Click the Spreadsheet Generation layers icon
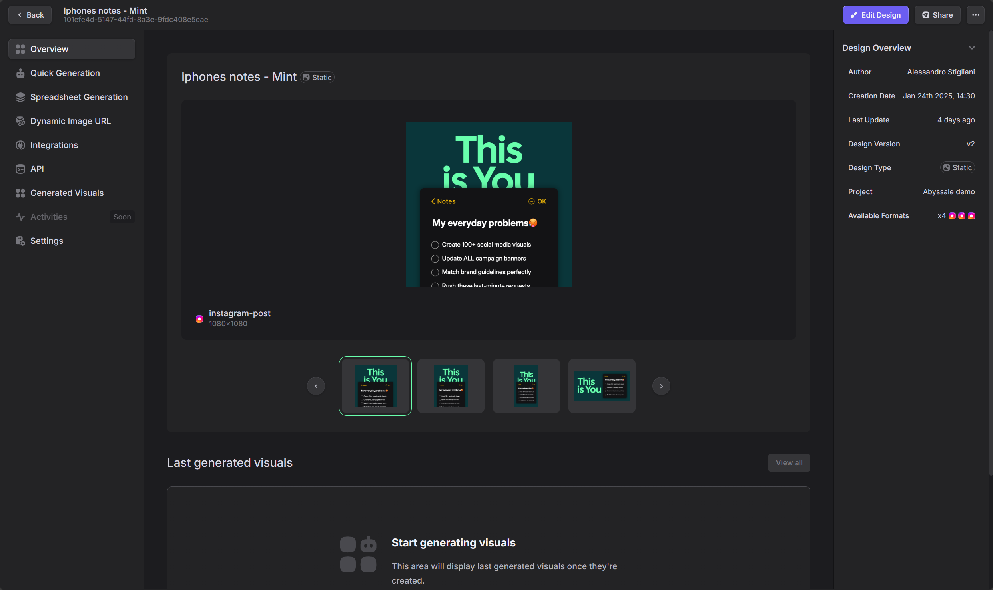 (20, 97)
